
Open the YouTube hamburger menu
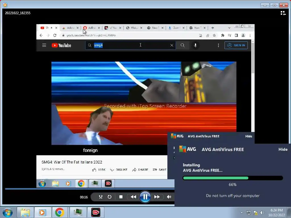tap(44, 45)
